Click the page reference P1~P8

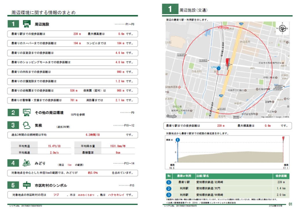point(130,24)
